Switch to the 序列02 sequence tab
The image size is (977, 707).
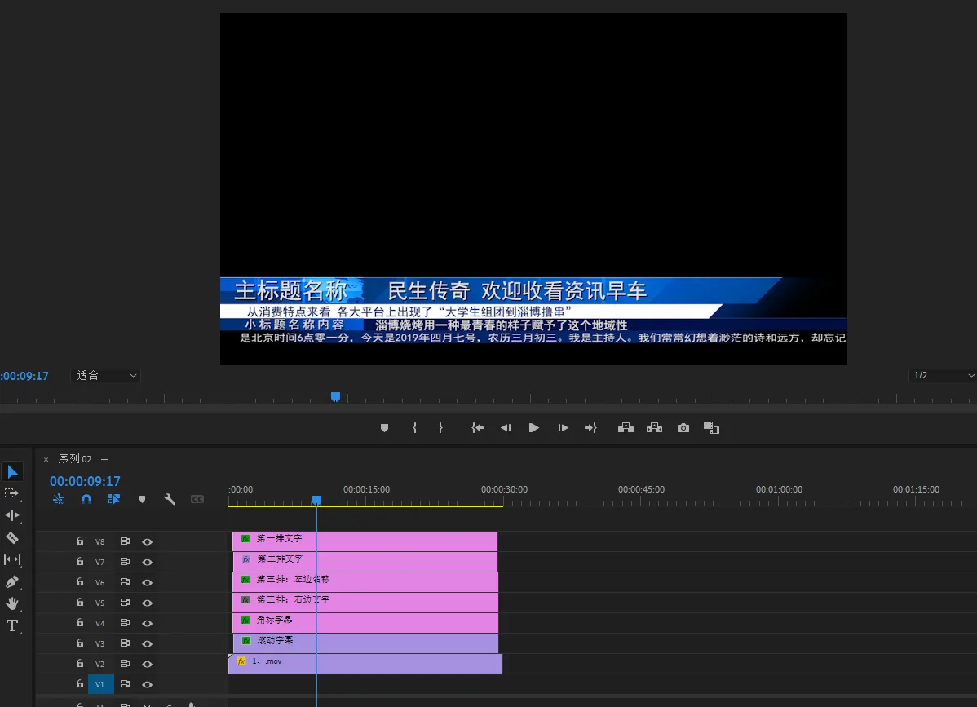74,459
